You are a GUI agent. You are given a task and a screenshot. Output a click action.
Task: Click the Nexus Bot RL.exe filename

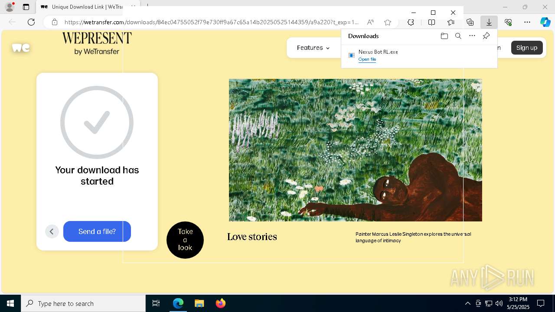tap(378, 52)
